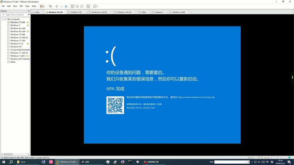Open the VM menu
The width and height of the screenshot is (294, 165).
point(21,6)
